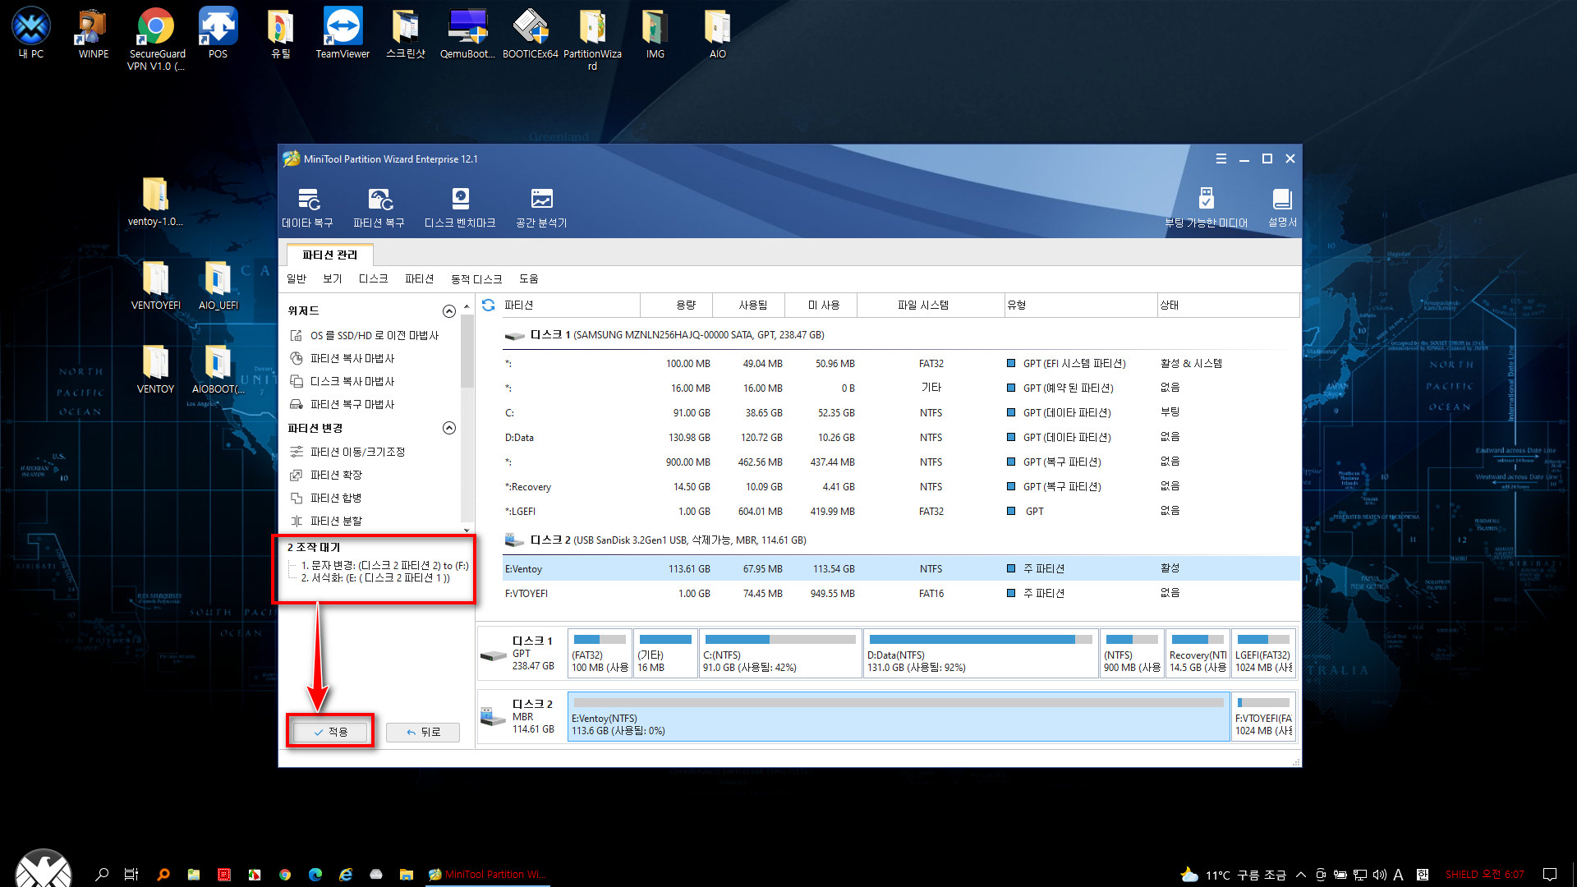
Task: Open File Explorer from taskbar
Action: click(406, 875)
